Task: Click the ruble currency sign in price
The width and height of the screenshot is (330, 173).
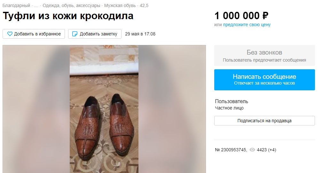Action: [x=265, y=15]
